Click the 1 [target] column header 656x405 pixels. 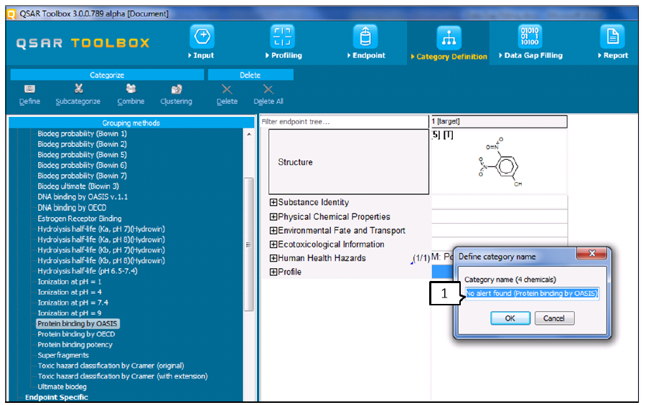tap(499, 121)
